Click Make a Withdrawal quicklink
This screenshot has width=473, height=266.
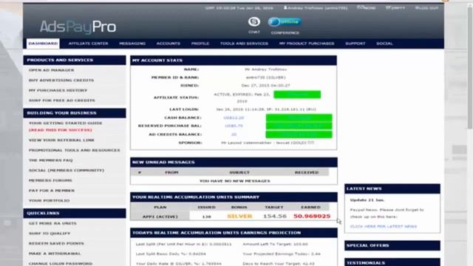[x=55, y=253]
